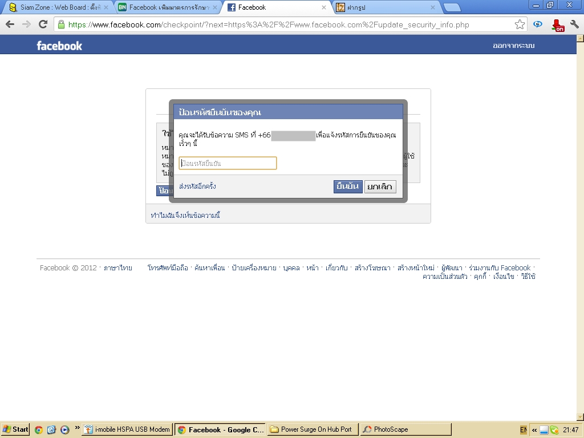Open the ผู้พัฒนา footer link
The image size is (584, 438).
pyautogui.click(x=452, y=268)
